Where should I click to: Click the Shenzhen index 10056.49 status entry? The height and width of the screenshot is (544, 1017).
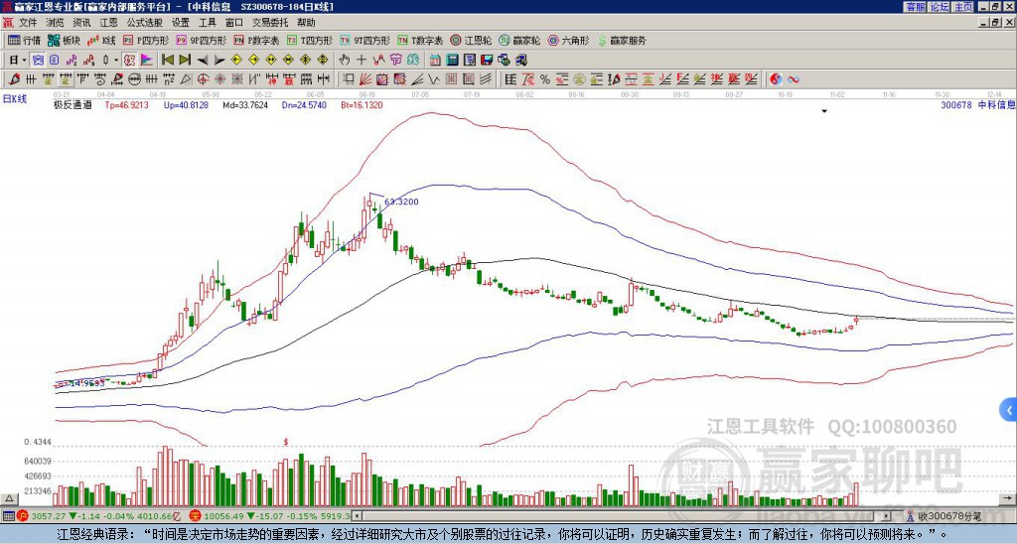pyautogui.click(x=270, y=516)
